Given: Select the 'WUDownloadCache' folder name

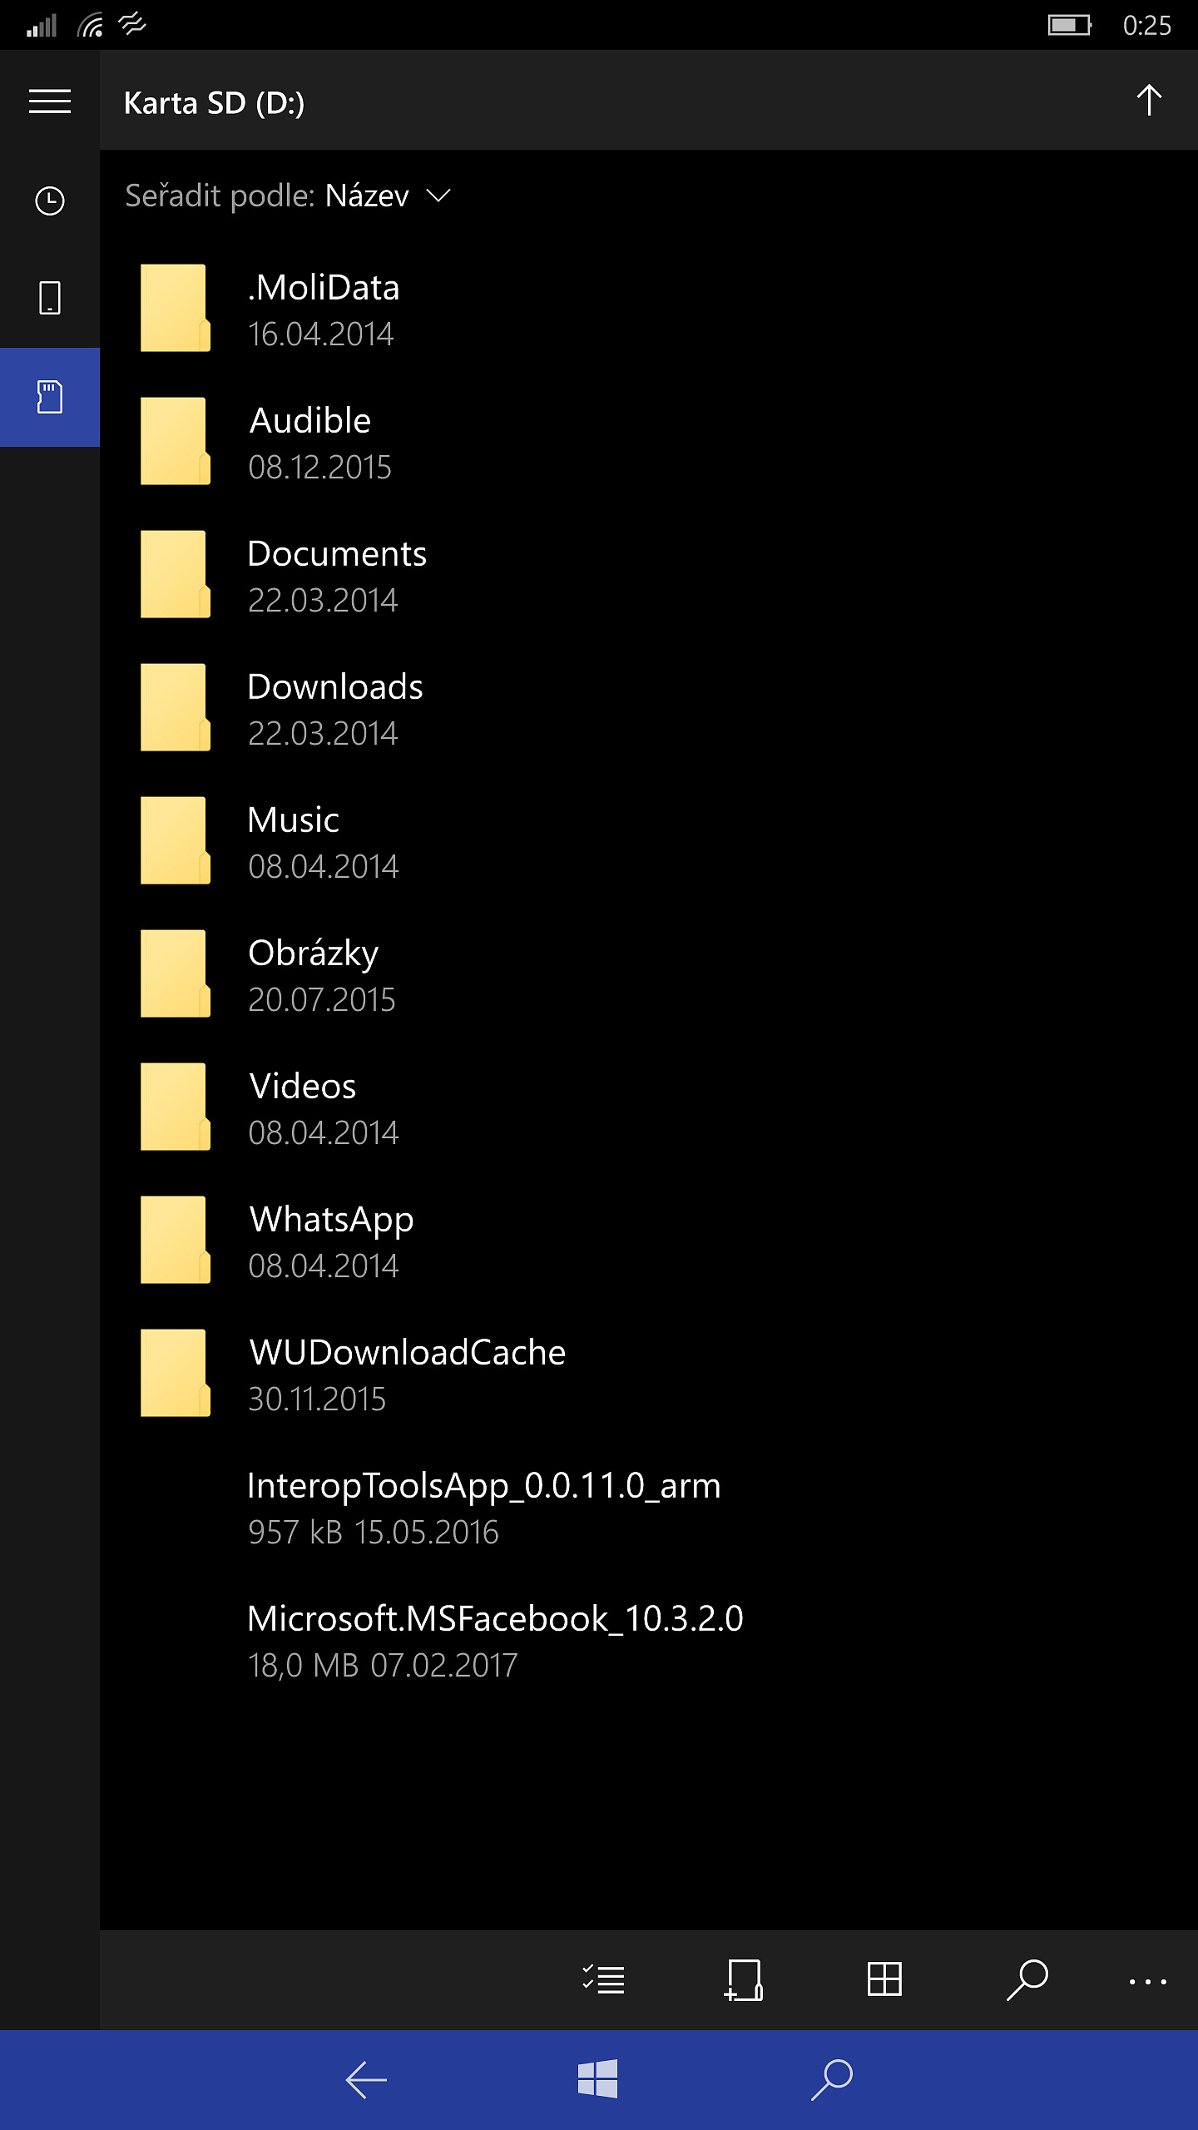Looking at the screenshot, I should coord(408,1353).
